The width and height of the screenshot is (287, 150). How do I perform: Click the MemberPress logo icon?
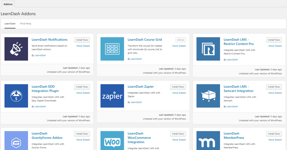208,141
